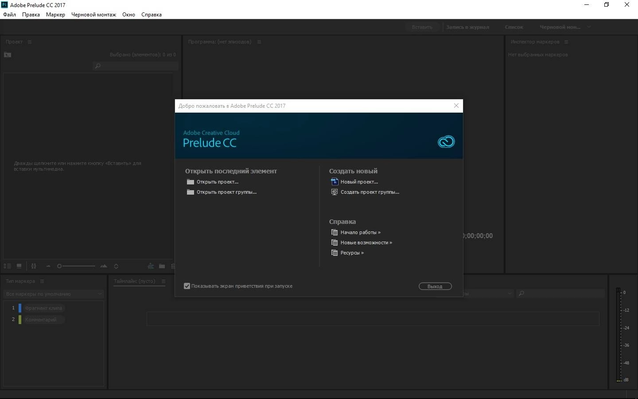Click the Prelude app icon in title bar

(4, 5)
